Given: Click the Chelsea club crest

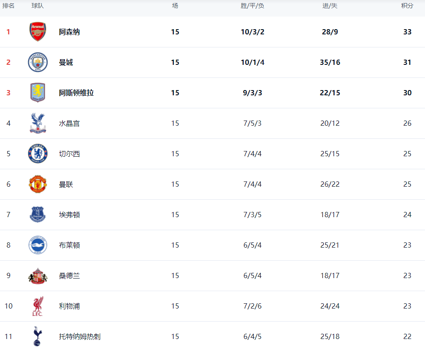Looking at the screenshot, I should (38, 154).
